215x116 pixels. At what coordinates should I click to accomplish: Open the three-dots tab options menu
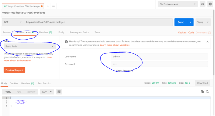(x=53, y=6)
